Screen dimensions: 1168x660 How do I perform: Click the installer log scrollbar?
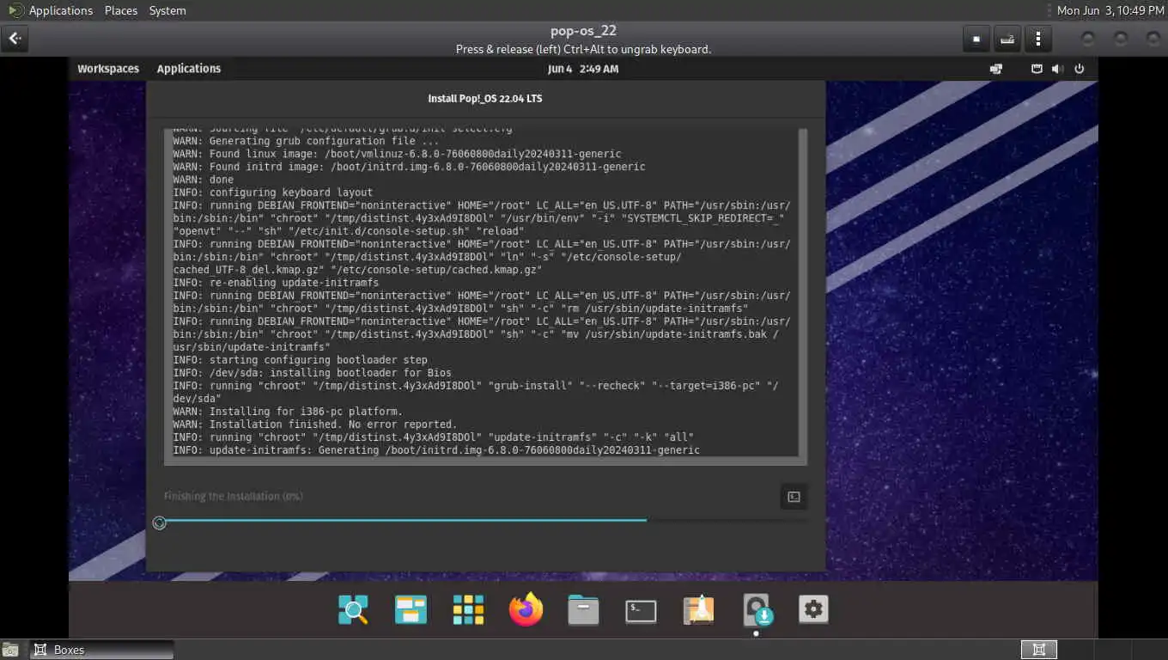(x=803, y=293)
